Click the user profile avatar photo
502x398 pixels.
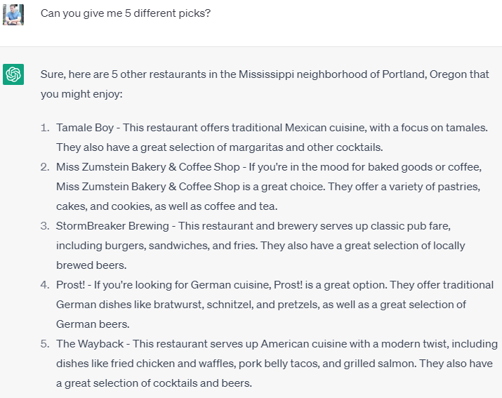(13, 13)
